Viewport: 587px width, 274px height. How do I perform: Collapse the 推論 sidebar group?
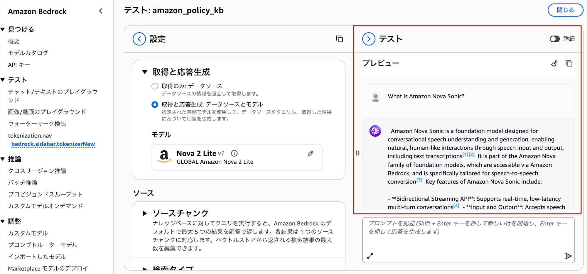coord(3,159)
